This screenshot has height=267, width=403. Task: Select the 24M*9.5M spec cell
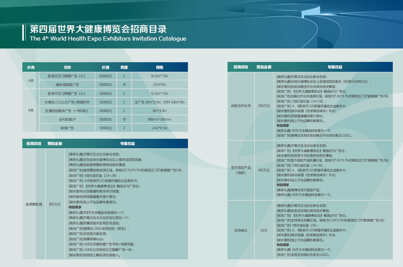[x=160, y=128]
